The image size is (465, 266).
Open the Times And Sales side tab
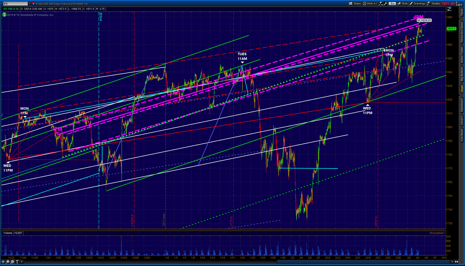tap(462, 32)
